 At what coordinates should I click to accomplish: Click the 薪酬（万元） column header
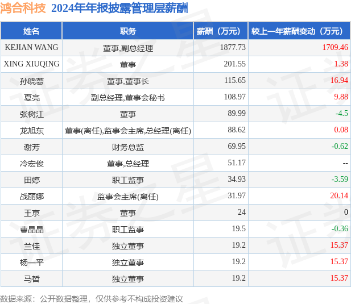pos(221,31)
